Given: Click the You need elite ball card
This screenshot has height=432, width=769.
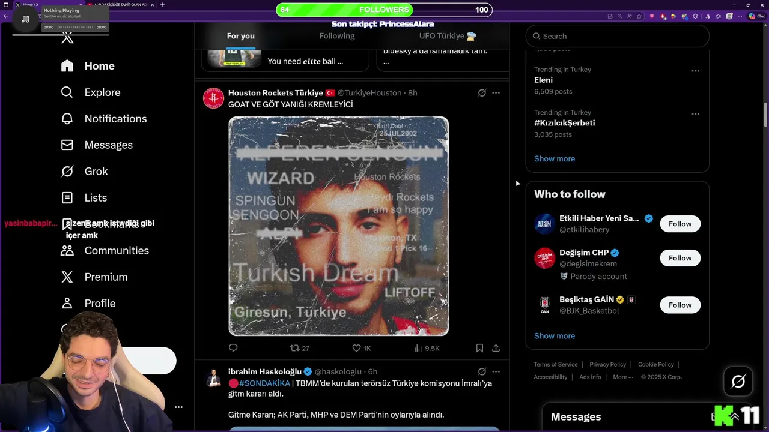Looking at the screenshot, I should pyautogui.click(x=285, y=59).
